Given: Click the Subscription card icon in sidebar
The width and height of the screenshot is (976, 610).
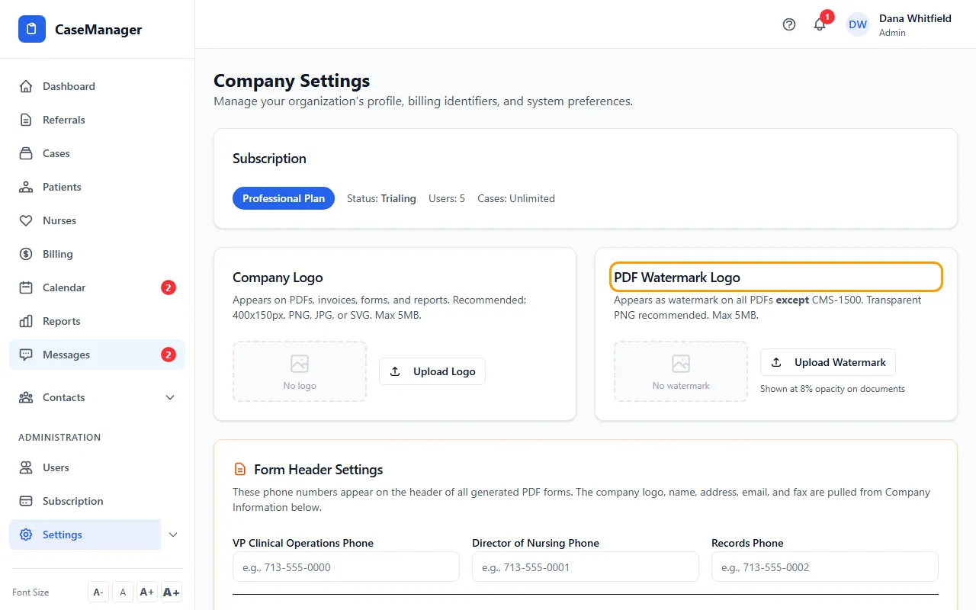Looking at the screenshot, I should 26,501.
